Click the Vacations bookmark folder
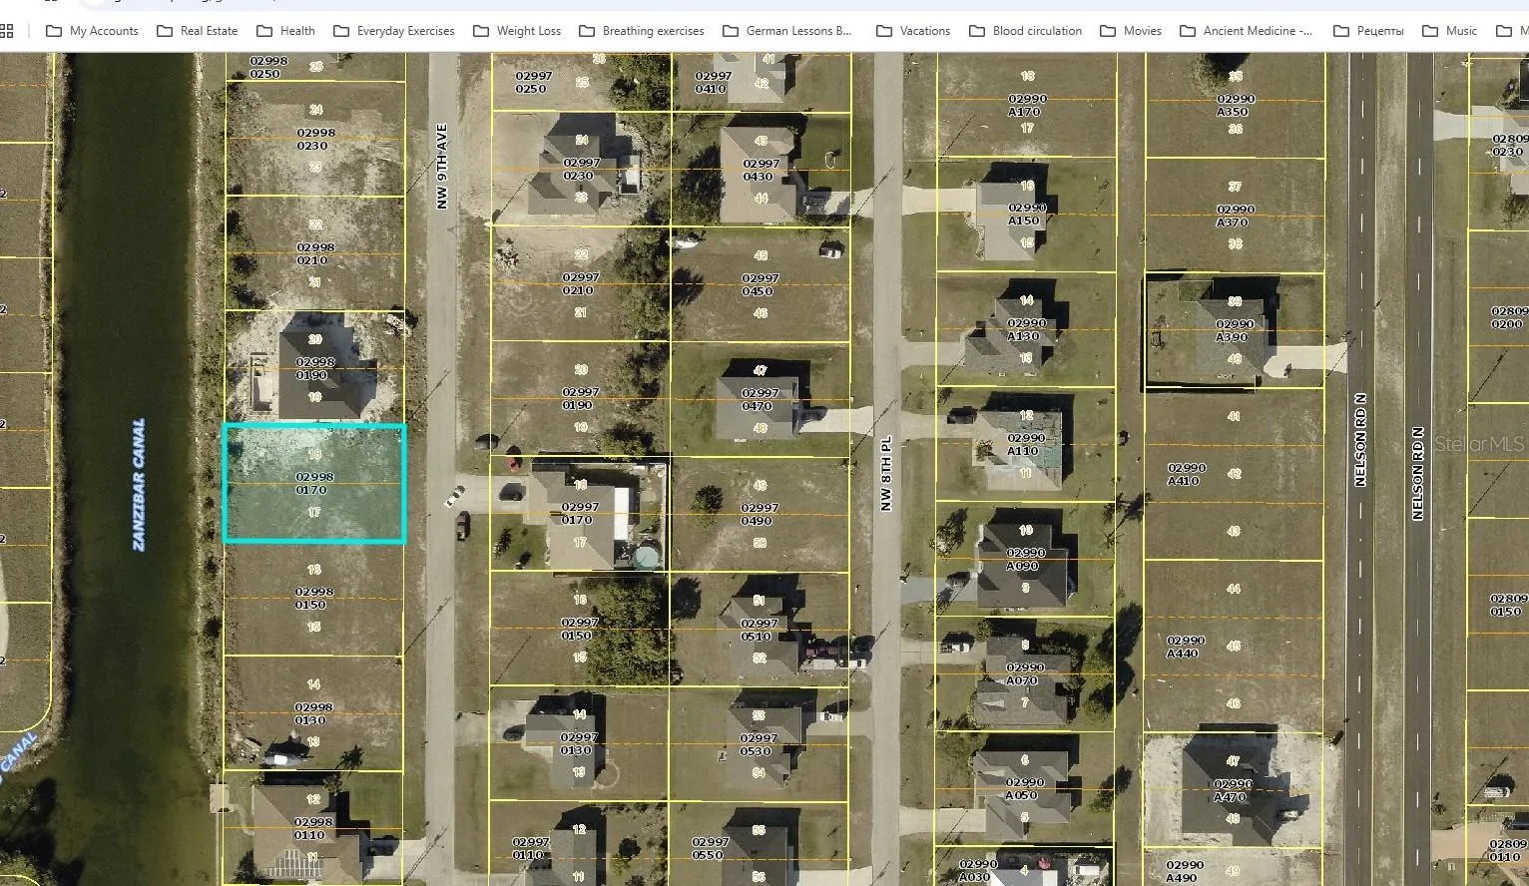This screenshot has height=886, width=1529. (912, 31)
